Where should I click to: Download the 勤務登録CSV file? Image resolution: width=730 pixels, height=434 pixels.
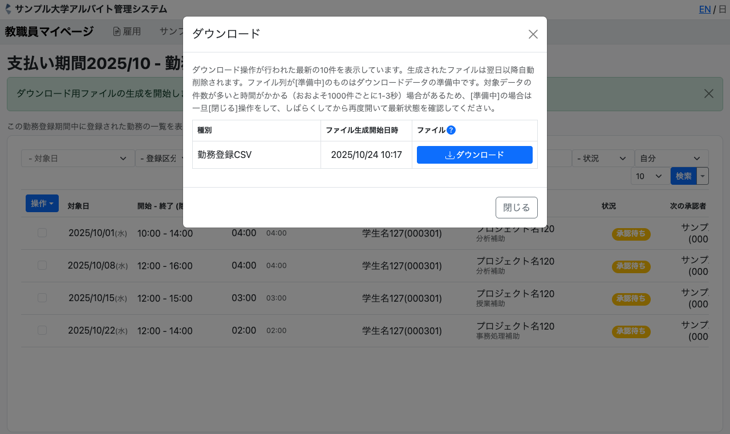[474, 155]
